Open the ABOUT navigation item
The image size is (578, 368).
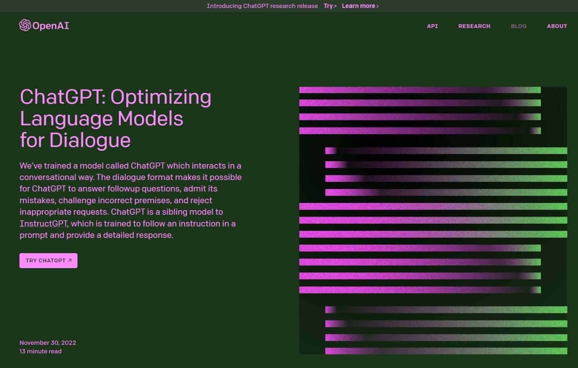point(557,26)
